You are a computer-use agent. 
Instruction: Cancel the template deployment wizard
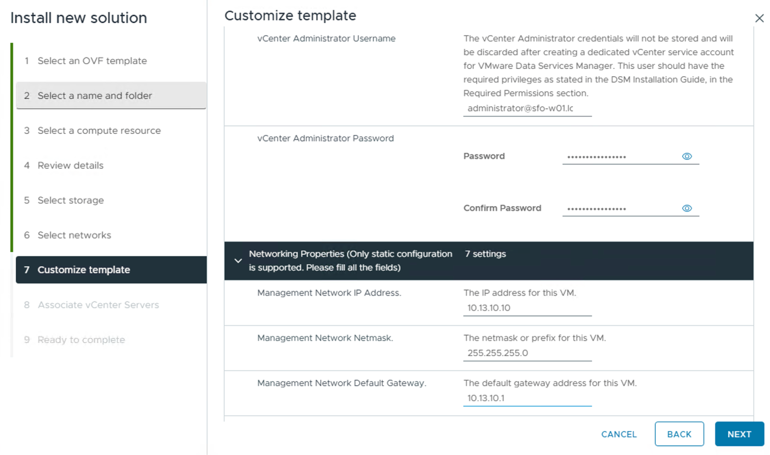[x=618, y=434]
